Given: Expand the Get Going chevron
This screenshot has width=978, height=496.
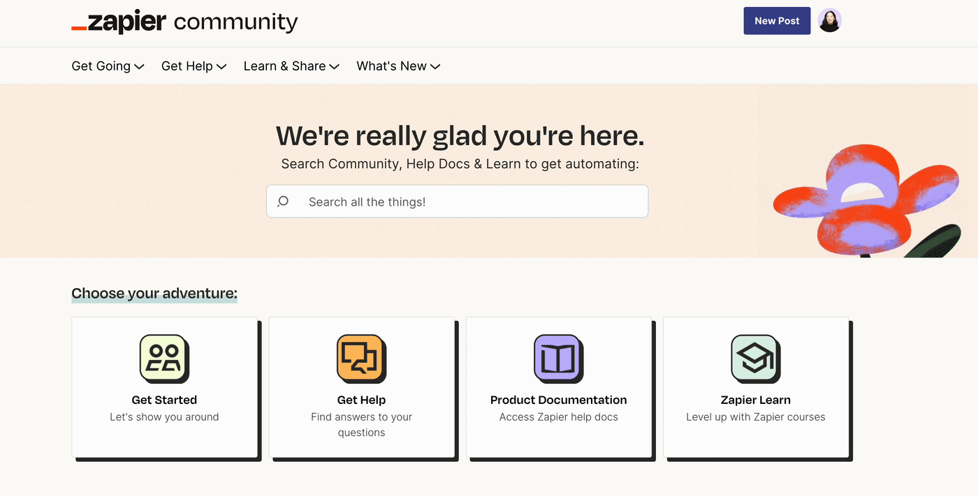Looking at the screenshot, I should (x=139, y=66).
